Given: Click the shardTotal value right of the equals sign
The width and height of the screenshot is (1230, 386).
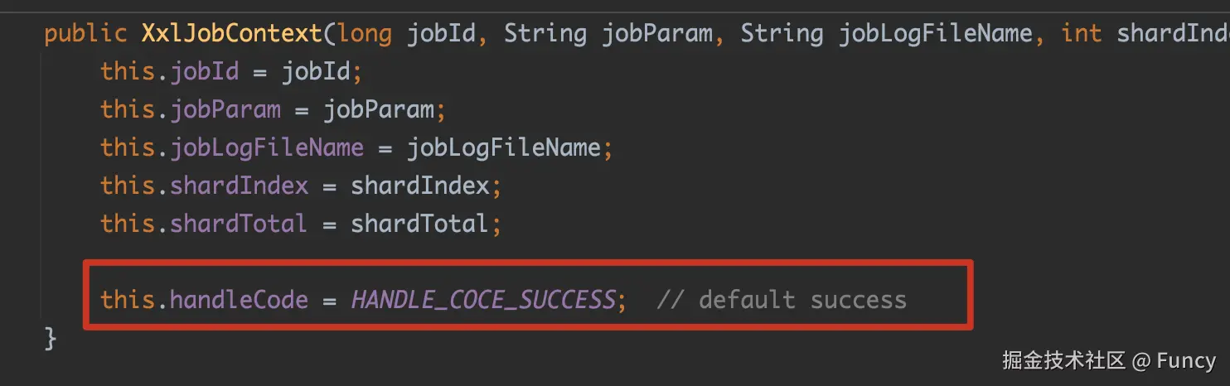Looking at the screenshot, I should [x=420, y=224].
